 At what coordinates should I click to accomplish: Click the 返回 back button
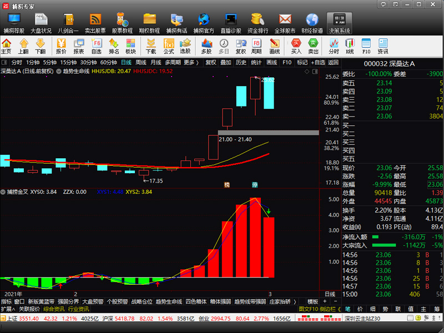point(333,63)
